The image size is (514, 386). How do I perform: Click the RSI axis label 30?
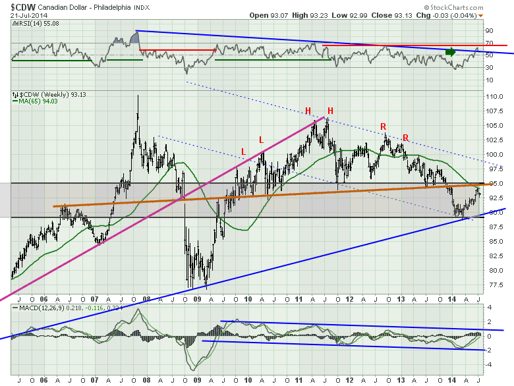coord(489,67)
